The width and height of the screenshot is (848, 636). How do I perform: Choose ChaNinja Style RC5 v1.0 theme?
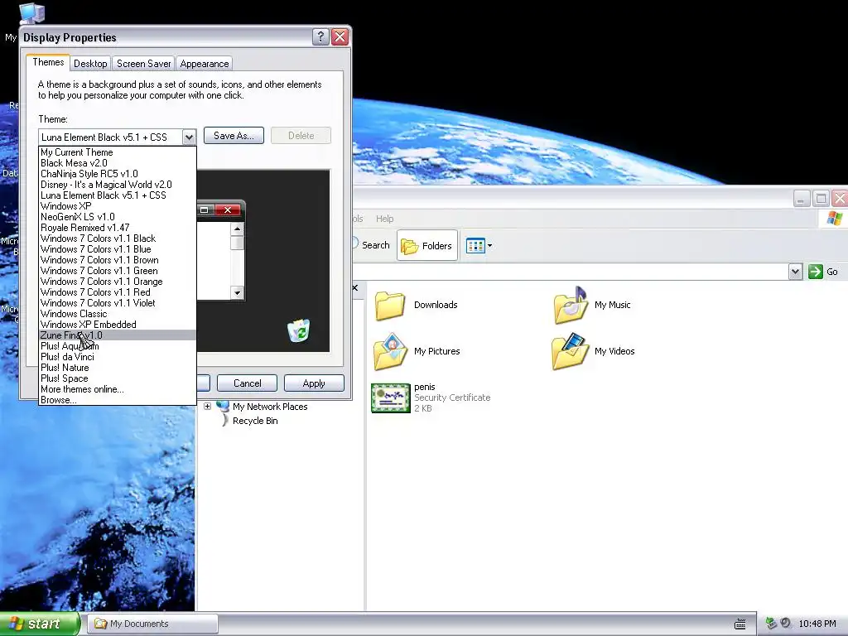(118, 174)
